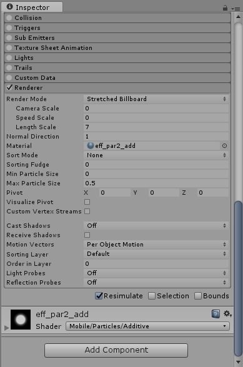The image size is (243, 367).
Task: Open Sorting Layer dropdown
Action: (x=156, y=253)
